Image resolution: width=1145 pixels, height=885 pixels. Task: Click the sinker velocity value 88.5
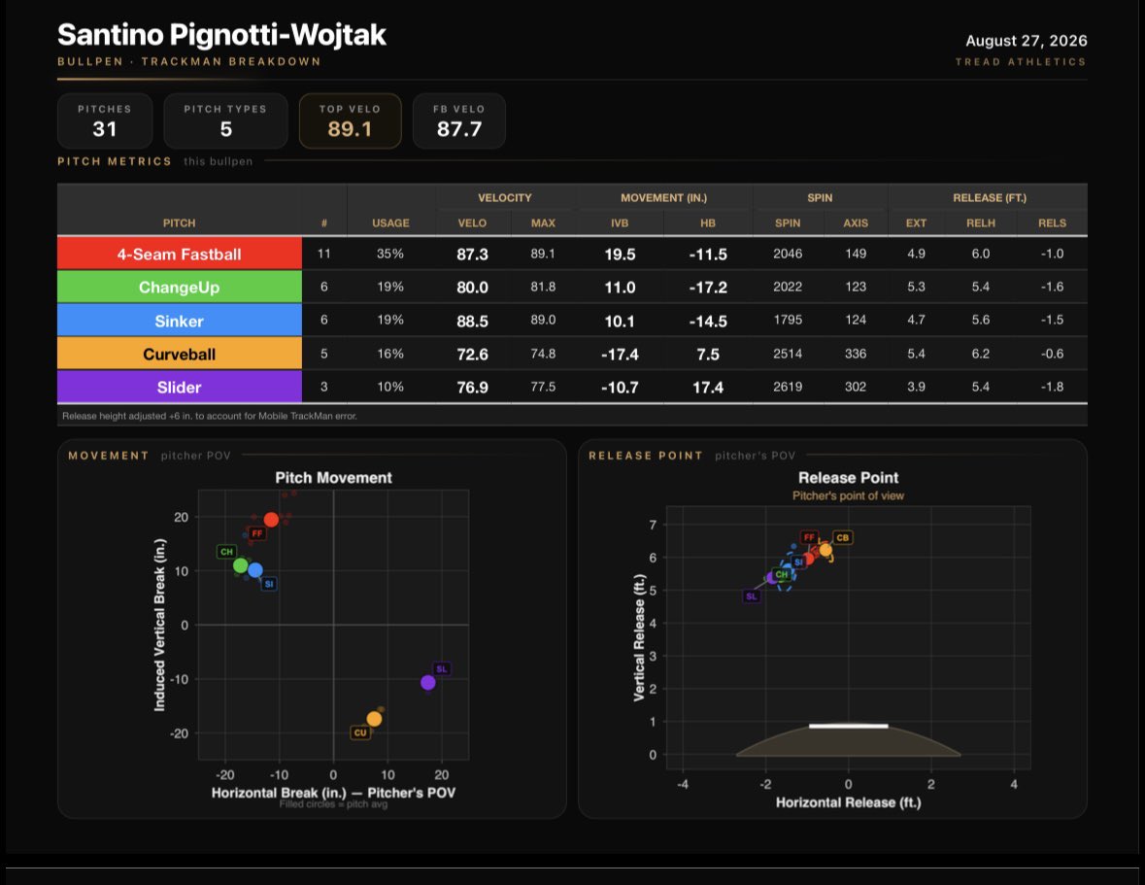point(472,321)
